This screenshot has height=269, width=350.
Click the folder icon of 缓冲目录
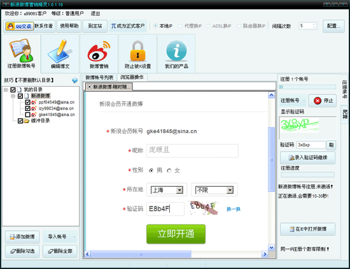coord(27,121)
